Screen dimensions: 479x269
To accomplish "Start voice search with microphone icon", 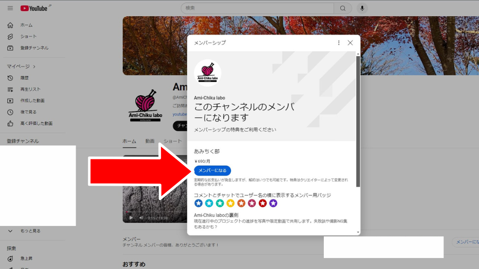I will 362,8.
